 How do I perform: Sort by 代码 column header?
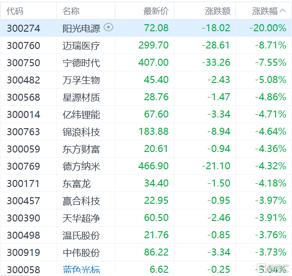click(x=15, y=11)
